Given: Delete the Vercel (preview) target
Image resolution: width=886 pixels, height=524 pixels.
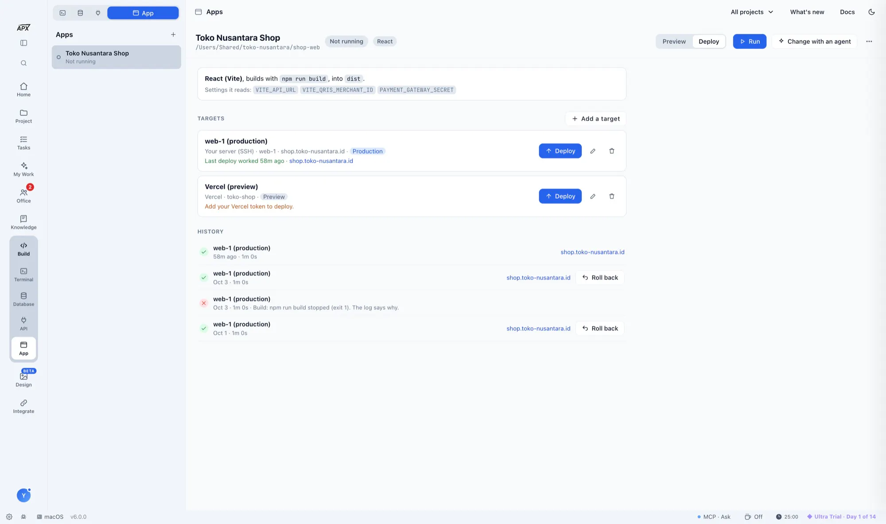Looking at the screenshot, I should point(612,196).
